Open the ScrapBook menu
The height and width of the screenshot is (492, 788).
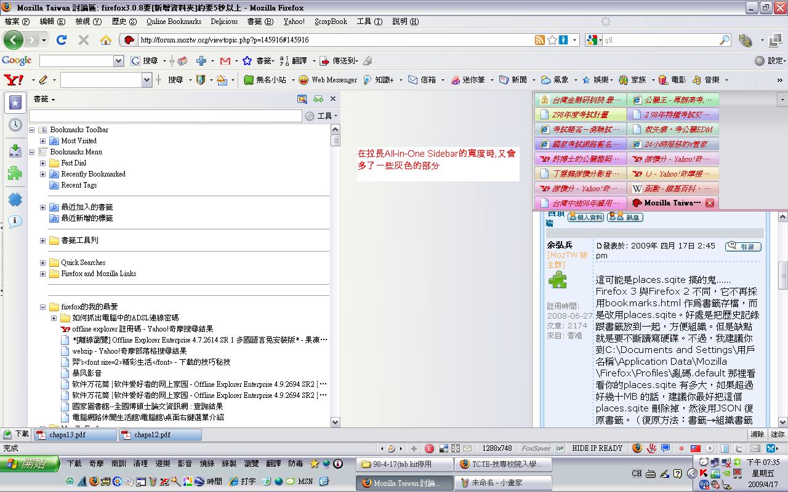tap(331, 22)
